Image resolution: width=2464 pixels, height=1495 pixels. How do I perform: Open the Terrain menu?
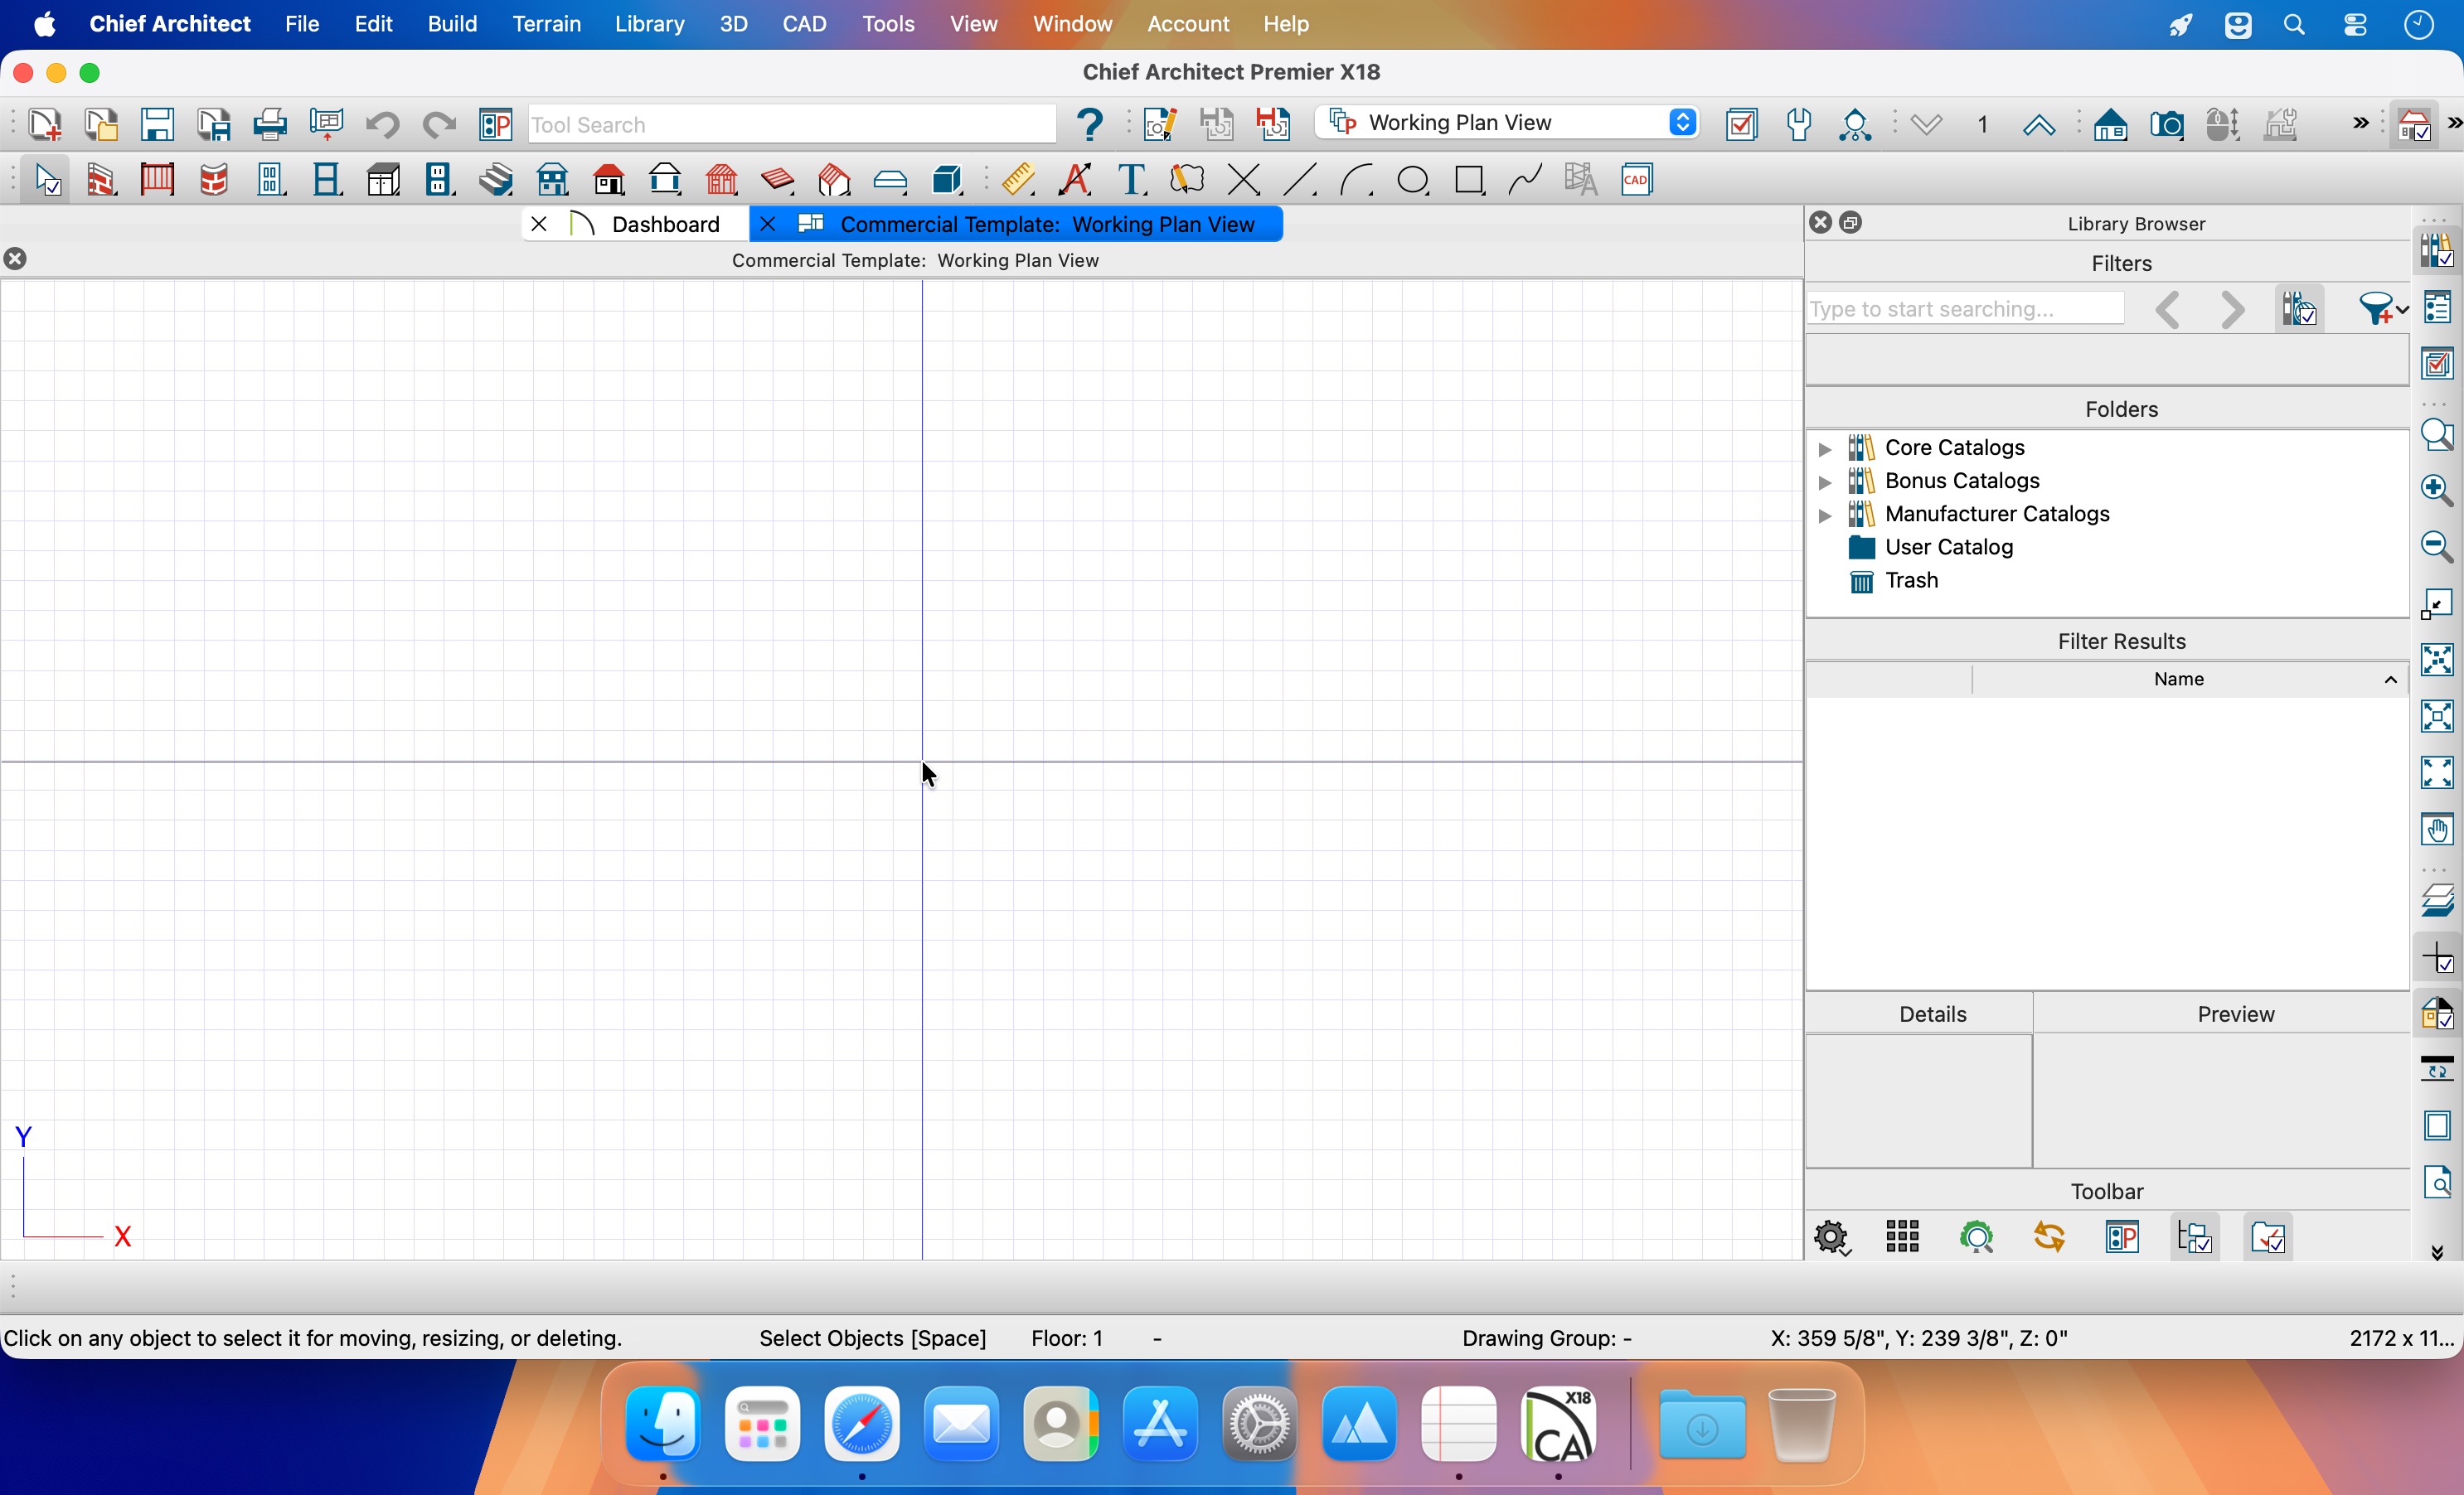[x=546, y=24]
